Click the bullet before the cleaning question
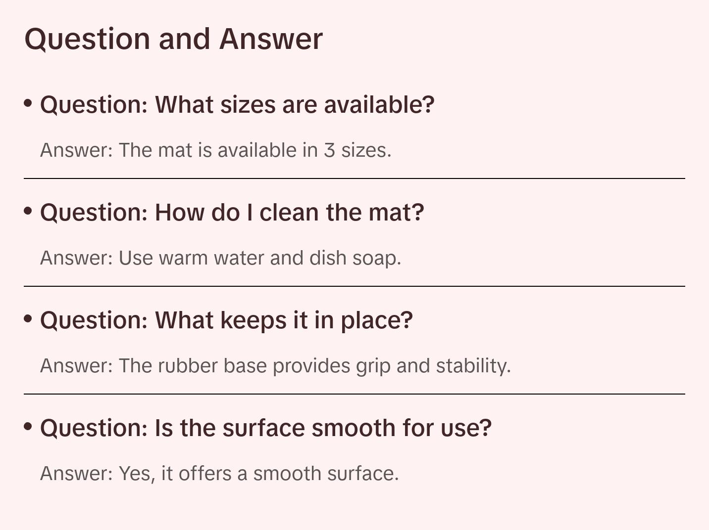The height and width of the screenshot is (530, 709). (28, 211)
